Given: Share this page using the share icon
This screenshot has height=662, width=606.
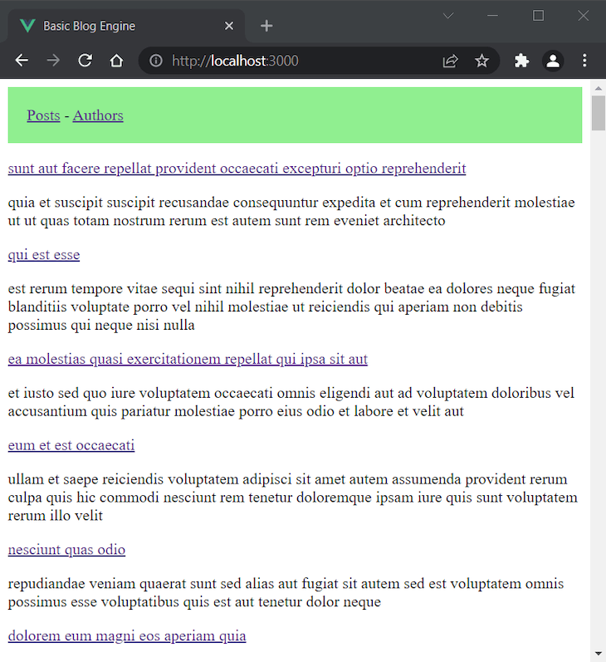Looking at the screenshot, I should 450,61.
